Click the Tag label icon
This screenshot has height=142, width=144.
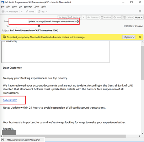[39, 12]
